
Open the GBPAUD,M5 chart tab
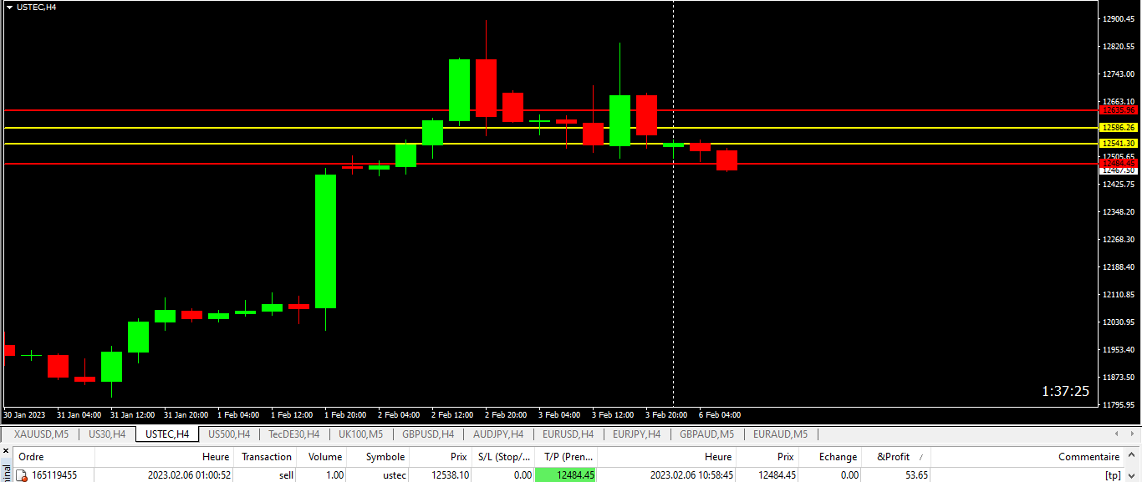706,434
